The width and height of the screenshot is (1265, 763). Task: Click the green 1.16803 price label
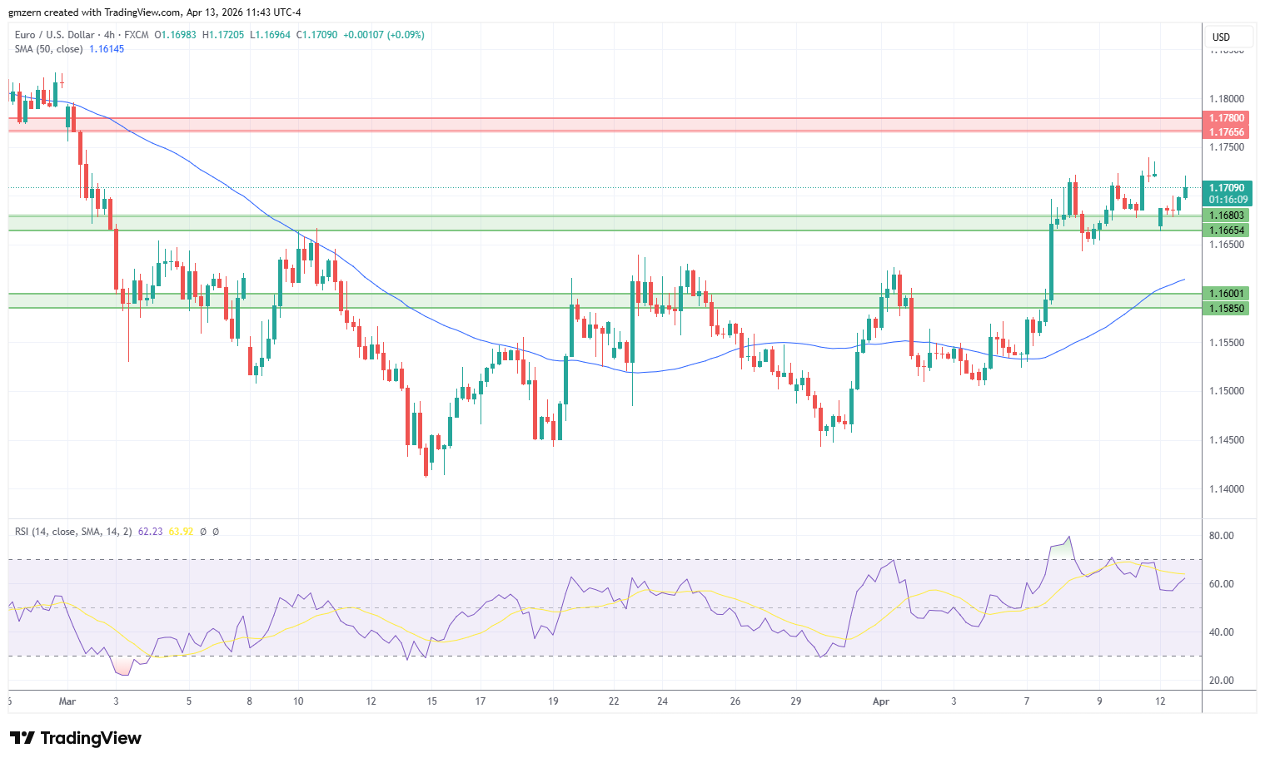click(1228, 216)
